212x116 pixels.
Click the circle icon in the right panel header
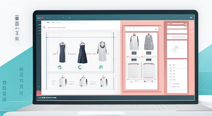[x=186, y=24]
